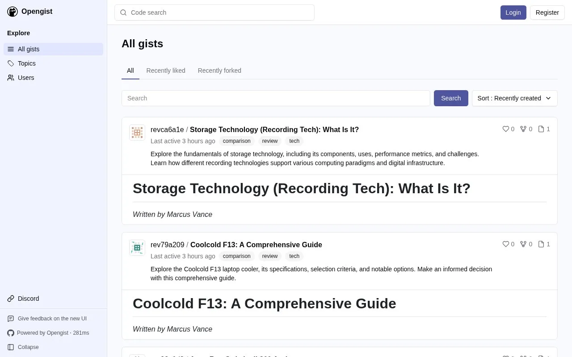Switch to the All tab
The width and height of the screenshot is (572, 357).
pyautogui.click(x=130, y=71)
